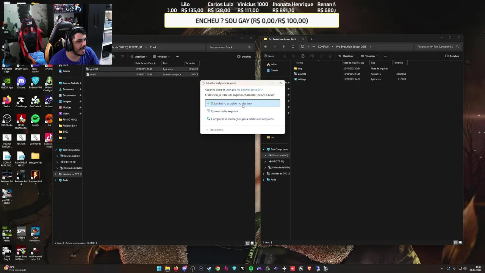Open Resident Evil 4 folder in sidebar
Image resolution: width=485 pixels, height=273 pixels.
coord(70,126)
